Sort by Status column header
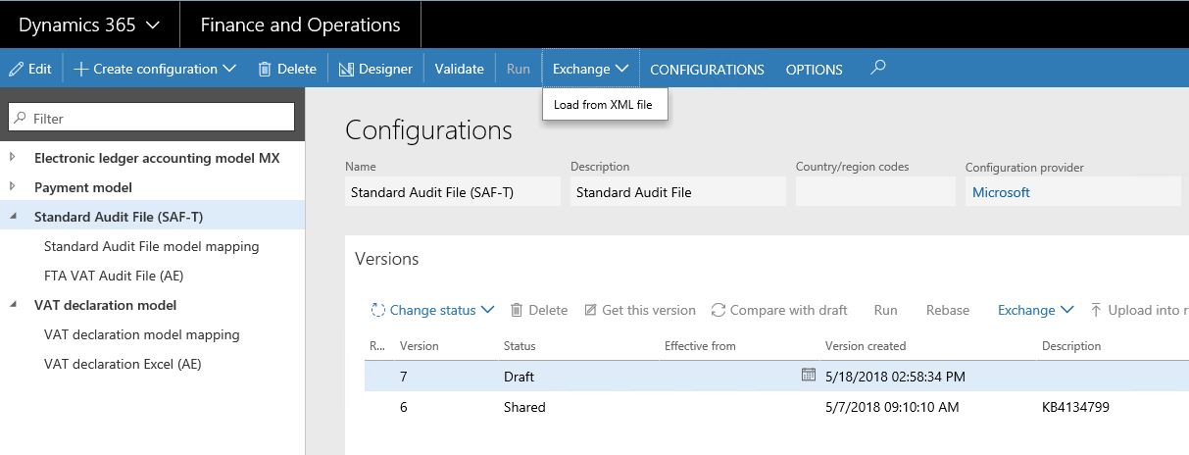Screen dimensions: 1189x455 pos(520,346)
